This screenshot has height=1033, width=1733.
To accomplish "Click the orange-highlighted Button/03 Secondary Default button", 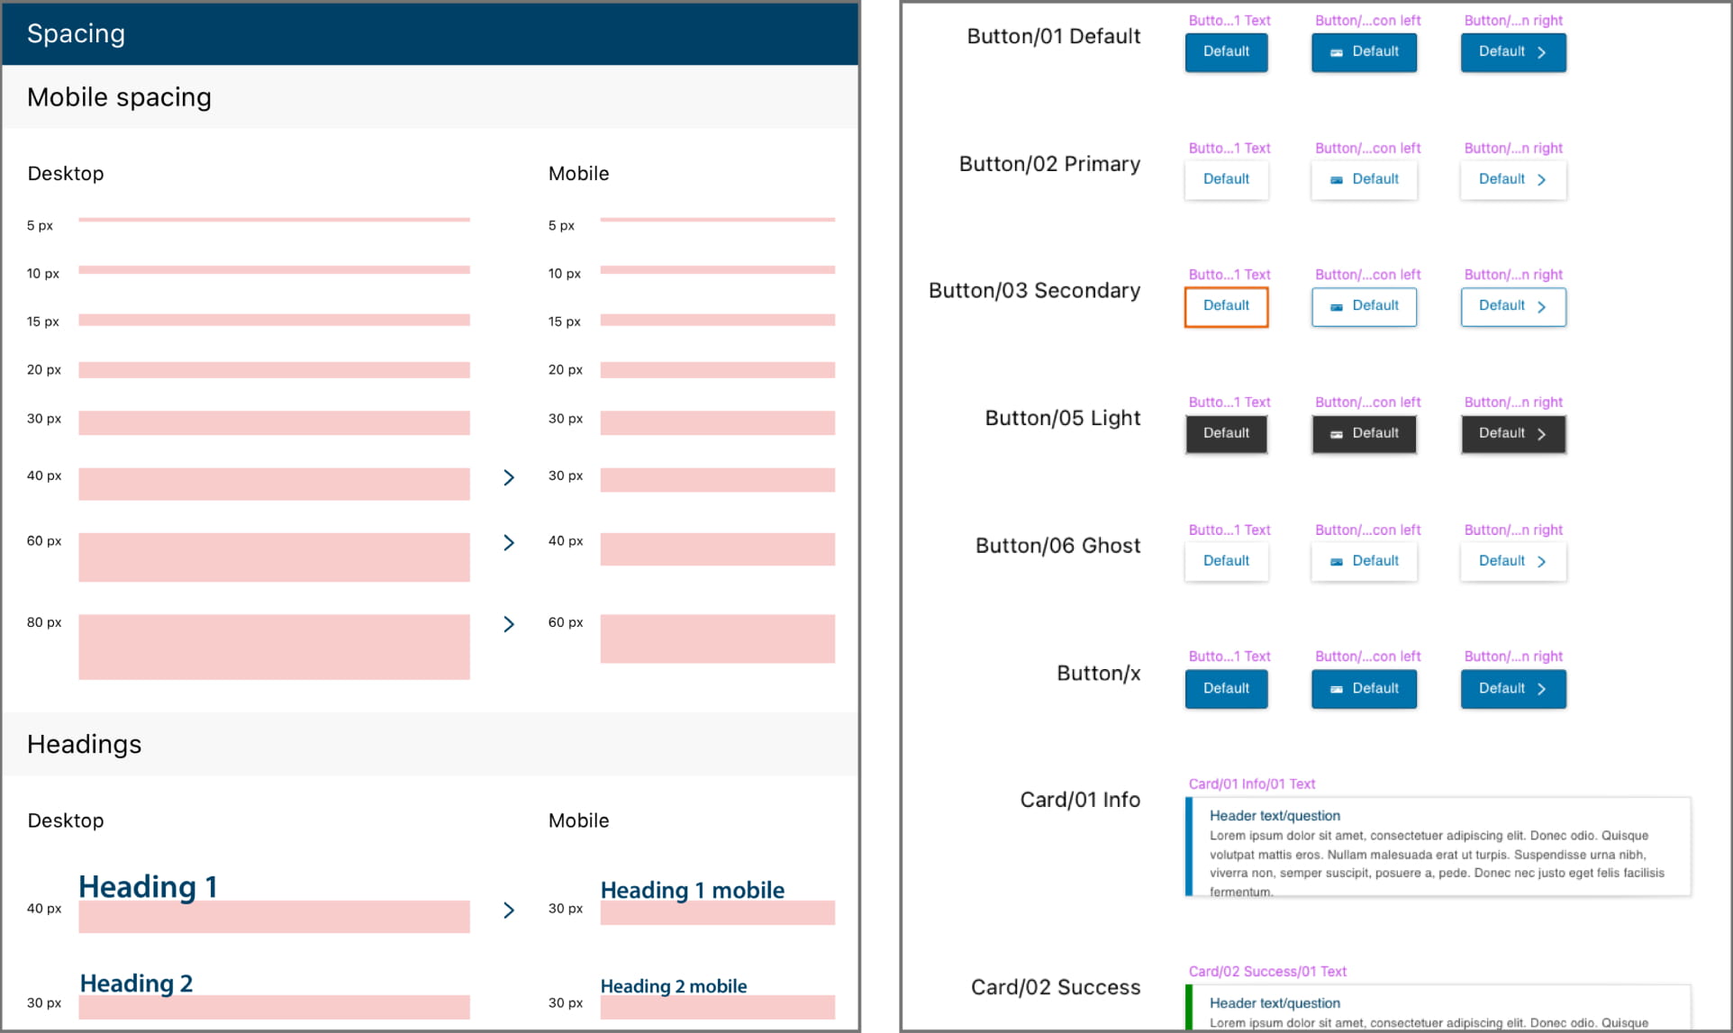I will (1226, 306).
